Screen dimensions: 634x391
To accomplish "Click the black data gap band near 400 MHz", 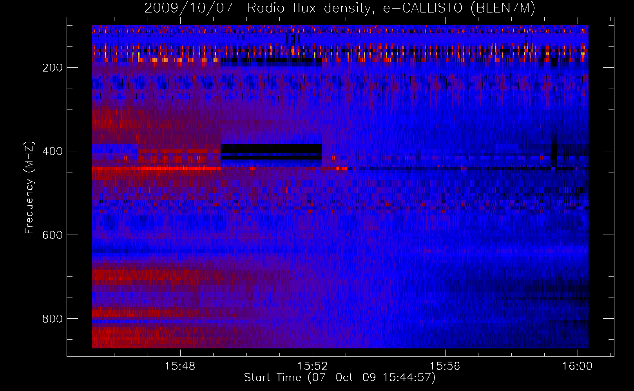I will 271,152.
